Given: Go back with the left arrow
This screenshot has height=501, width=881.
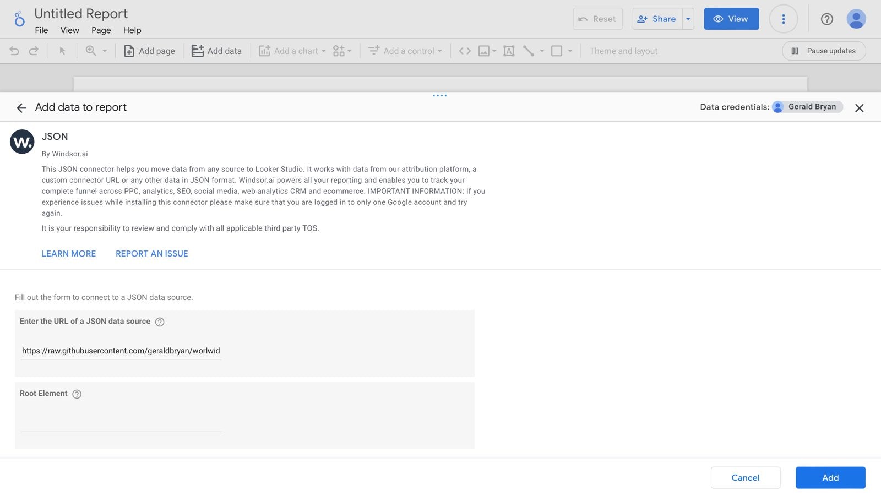Looking at the screenshot, I should coord(21,108).
